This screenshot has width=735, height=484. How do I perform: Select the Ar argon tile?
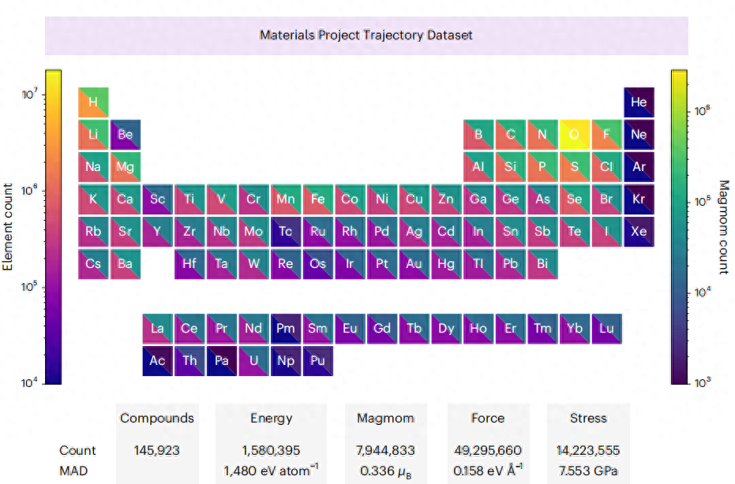coord(639,166)
